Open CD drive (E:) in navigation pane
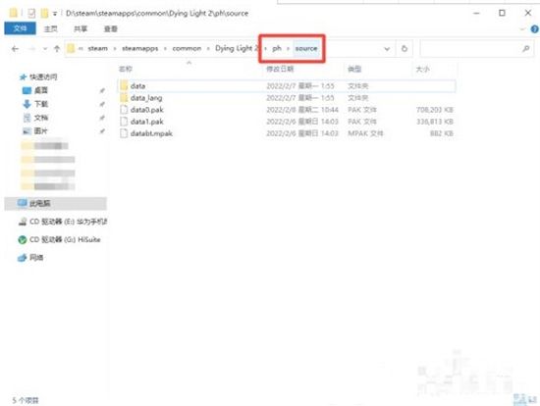This screenshot has width=540, height=406. [63, 222]
